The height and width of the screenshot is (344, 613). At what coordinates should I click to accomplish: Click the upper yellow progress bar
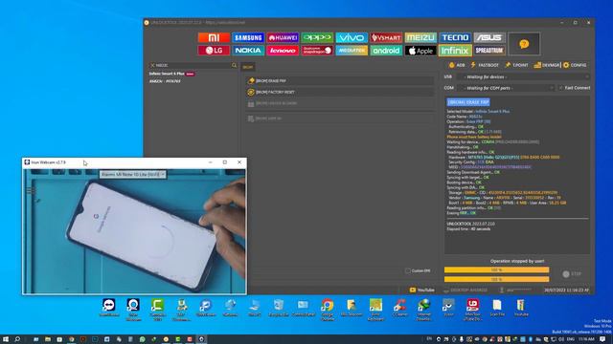[496, 269]
